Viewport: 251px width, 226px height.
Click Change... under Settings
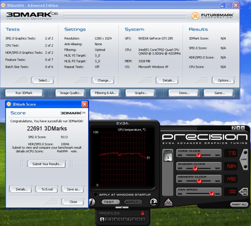[104, 80]
